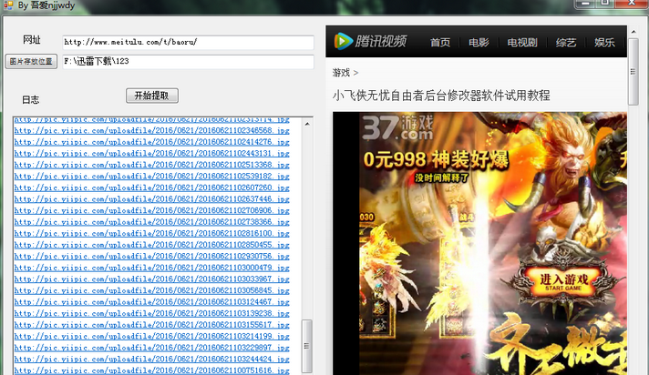649x375 pixels.
Task: Open the 娱乐 tab in Tencent Video
Action: (x=604, y=42)
